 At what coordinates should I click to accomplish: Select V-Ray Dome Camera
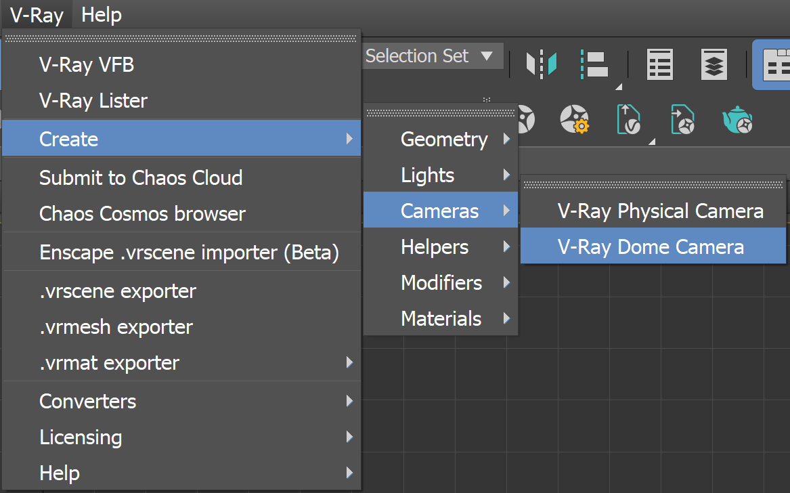(x=652, y=246)
